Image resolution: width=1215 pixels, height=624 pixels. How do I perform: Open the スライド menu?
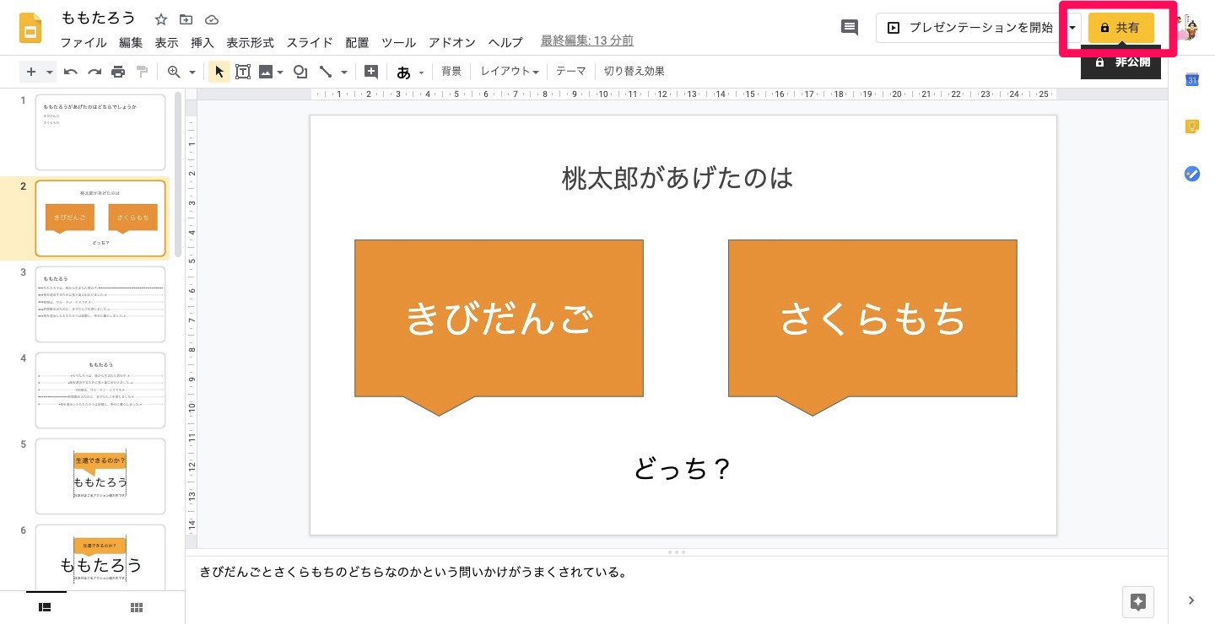[x=310, y=42]
